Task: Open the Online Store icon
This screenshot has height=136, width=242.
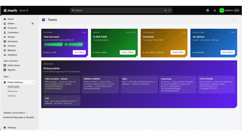Action: [5, 65]
